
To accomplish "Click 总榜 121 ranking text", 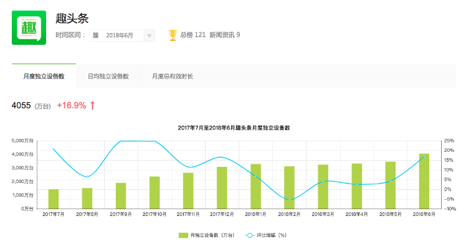I will [193, 35].
